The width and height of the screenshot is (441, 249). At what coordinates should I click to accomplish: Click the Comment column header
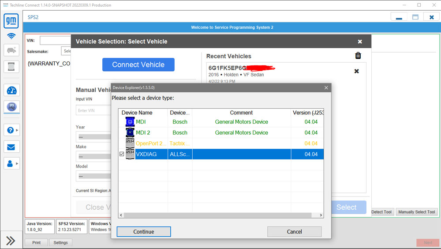[241, 113]
